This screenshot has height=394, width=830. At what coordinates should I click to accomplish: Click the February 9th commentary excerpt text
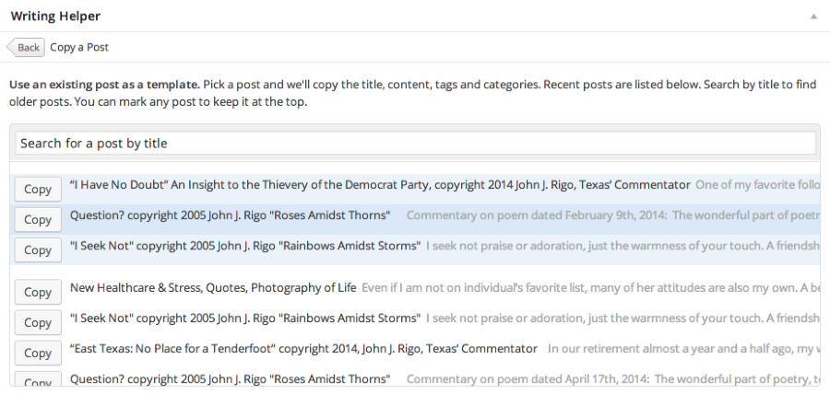[611, 215]
